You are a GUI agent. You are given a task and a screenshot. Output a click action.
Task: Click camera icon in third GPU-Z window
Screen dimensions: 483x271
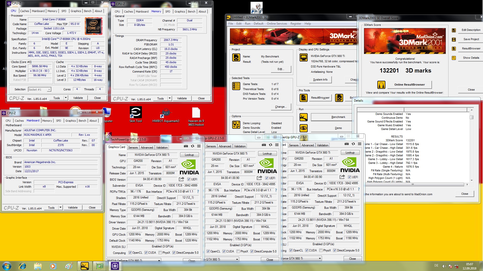coord(347,144)
